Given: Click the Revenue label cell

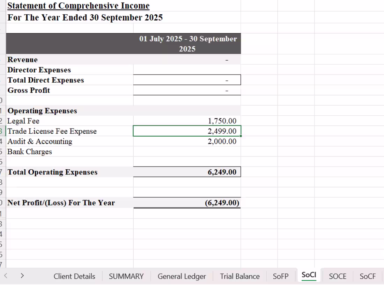Looking at the screenshot, I should (x=70, y=60).
